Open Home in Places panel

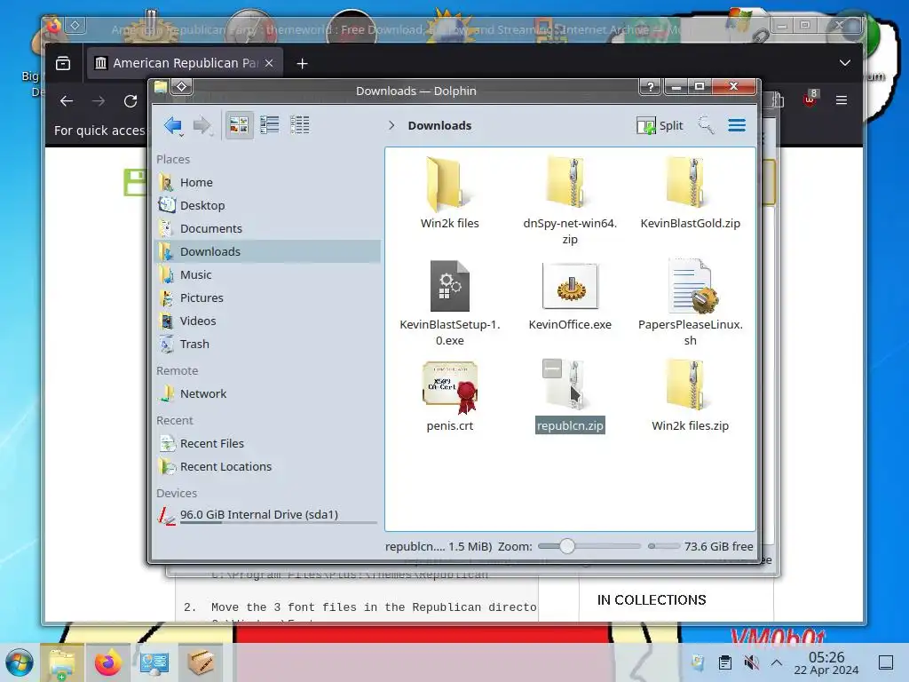(268, 182)
